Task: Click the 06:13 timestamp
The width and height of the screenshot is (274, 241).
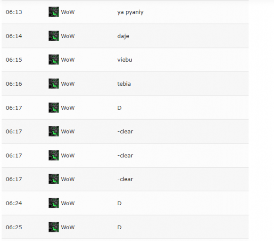Action: [x=14, y=12]
